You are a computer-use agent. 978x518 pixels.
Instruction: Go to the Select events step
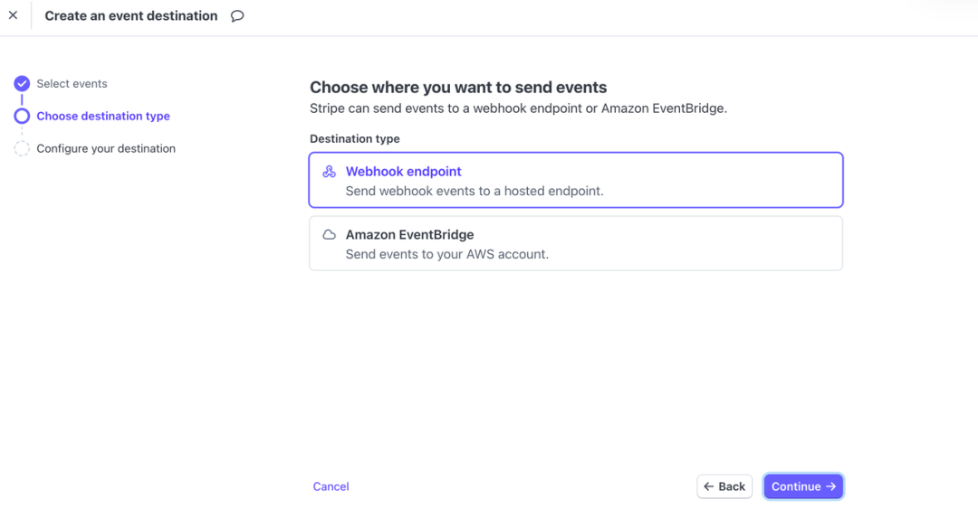tap(72, 84)
